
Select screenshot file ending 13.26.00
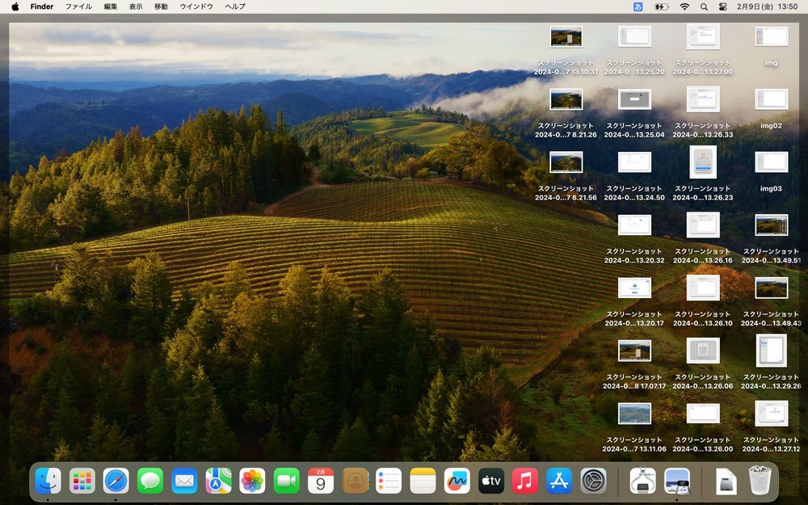703,414
